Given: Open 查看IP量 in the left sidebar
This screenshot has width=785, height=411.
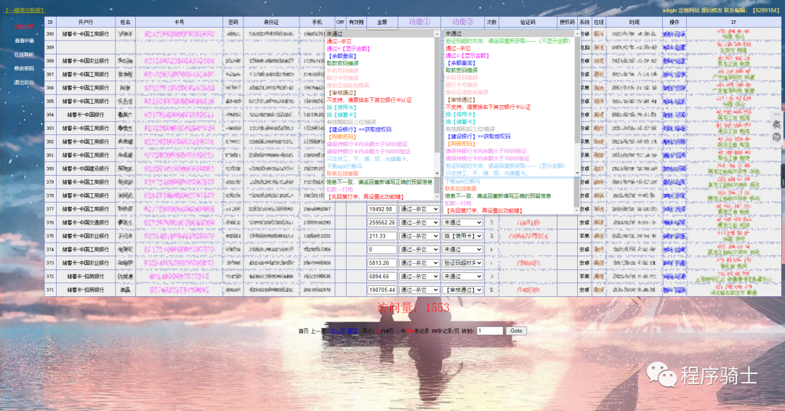Looking at the screenshot, I should pos(24,41).
